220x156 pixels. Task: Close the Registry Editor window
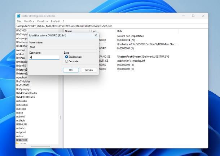(x=203, y=16)
